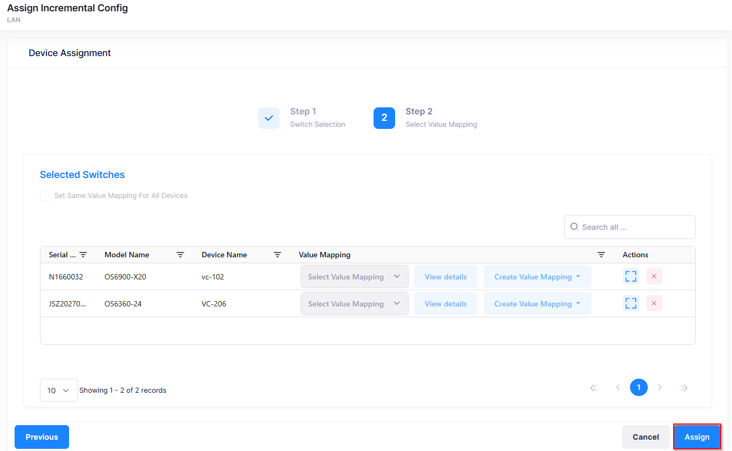Focus the Search all input field

coord(634,227)
